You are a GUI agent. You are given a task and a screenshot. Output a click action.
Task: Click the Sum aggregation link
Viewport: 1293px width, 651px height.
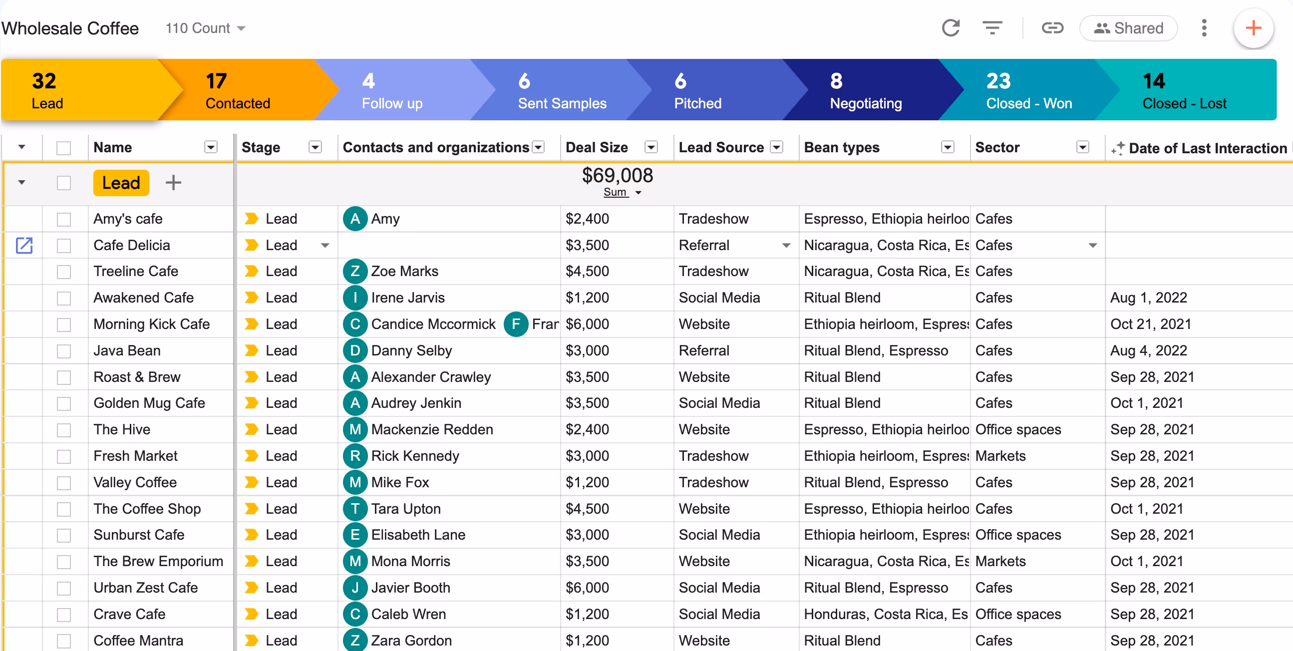[615, 192]
